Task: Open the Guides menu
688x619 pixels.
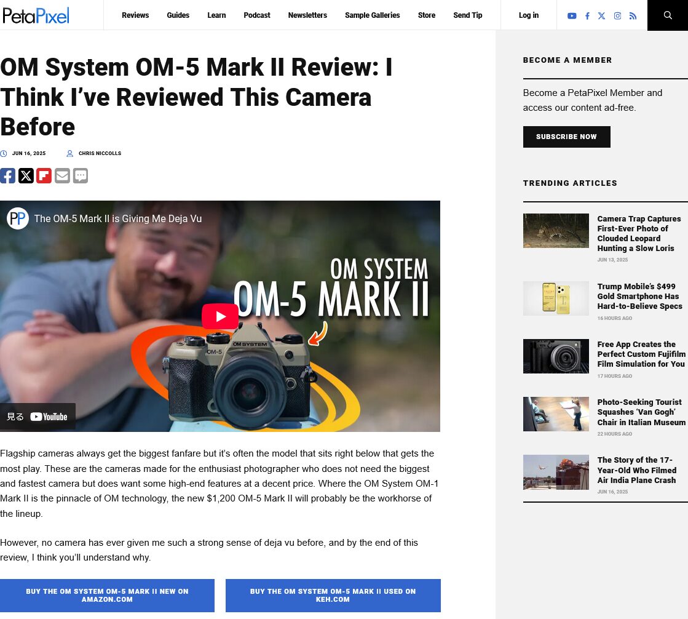Action: (x=178, y=15)
